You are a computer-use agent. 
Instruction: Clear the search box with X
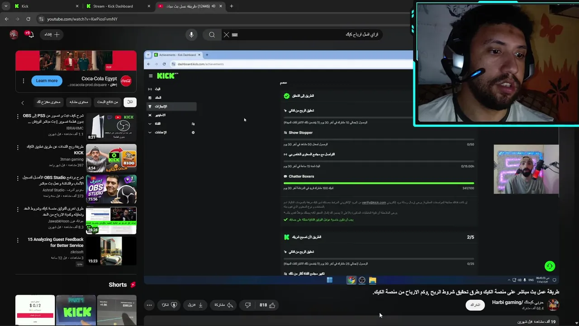point(226,34)
